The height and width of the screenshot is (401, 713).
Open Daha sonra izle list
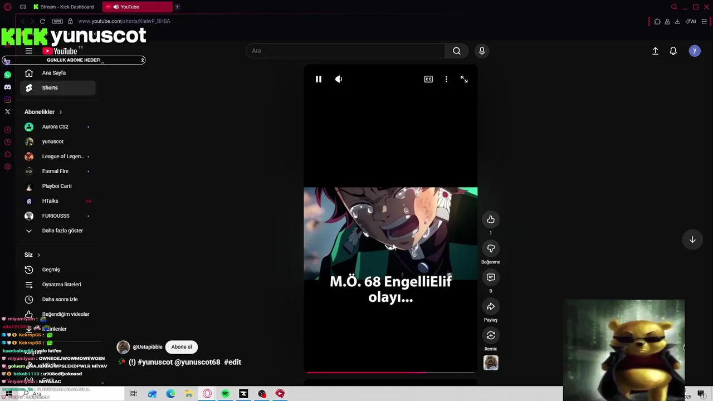point(58,299)
